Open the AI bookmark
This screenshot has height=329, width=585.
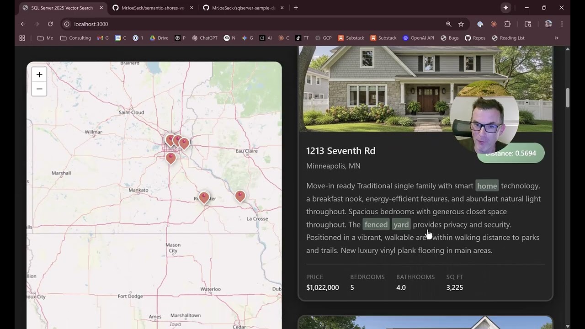tap(266, 38)
